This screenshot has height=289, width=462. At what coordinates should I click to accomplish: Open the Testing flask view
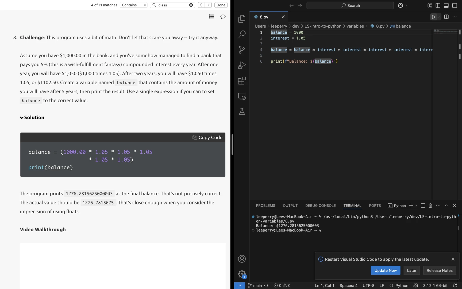coord(242,112)
